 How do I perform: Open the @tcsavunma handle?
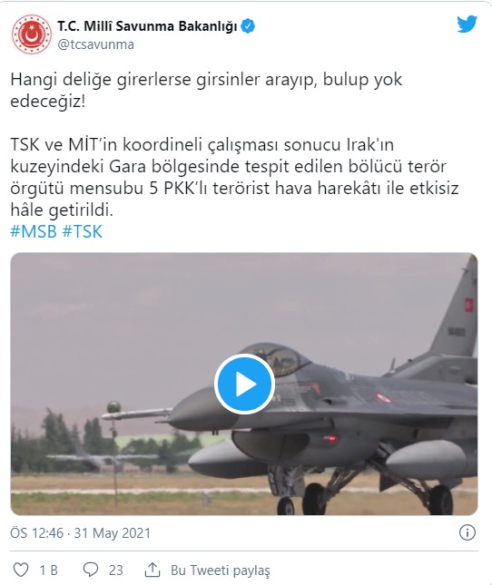click(x=95, y=44)
